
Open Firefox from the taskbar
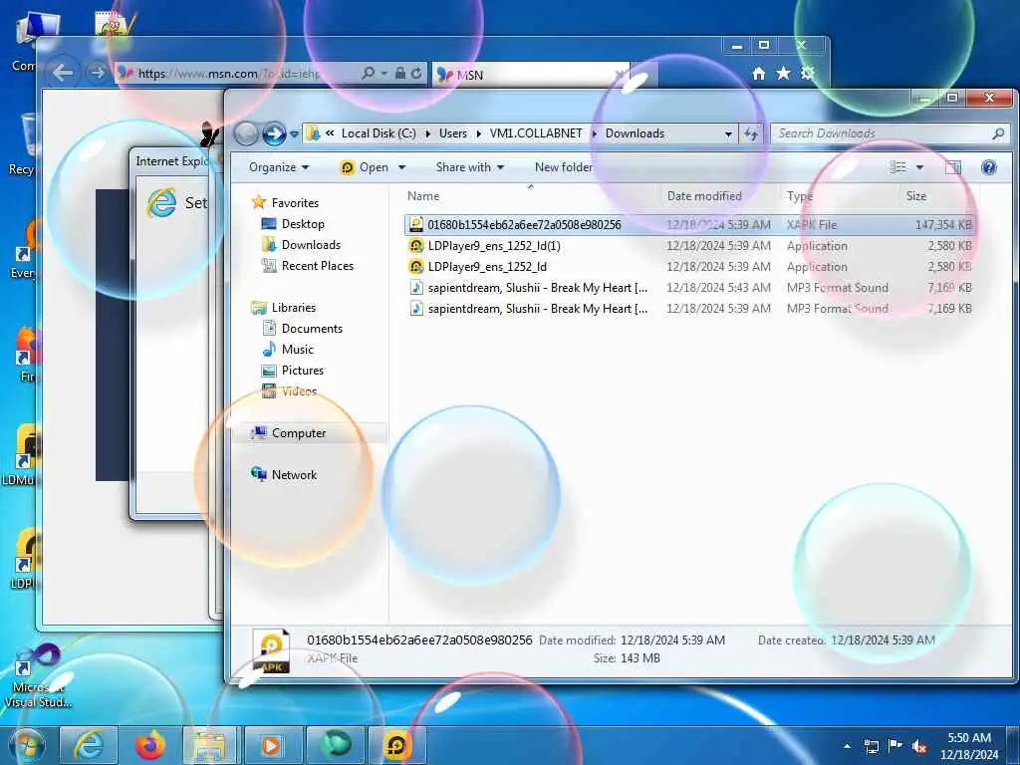(x=150, y=745)
